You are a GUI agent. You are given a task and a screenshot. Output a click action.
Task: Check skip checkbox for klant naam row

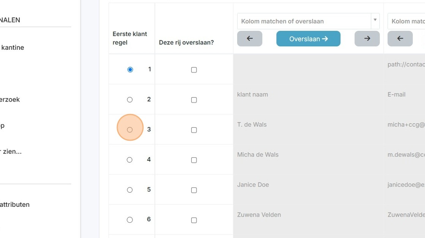tap(194, 100)
